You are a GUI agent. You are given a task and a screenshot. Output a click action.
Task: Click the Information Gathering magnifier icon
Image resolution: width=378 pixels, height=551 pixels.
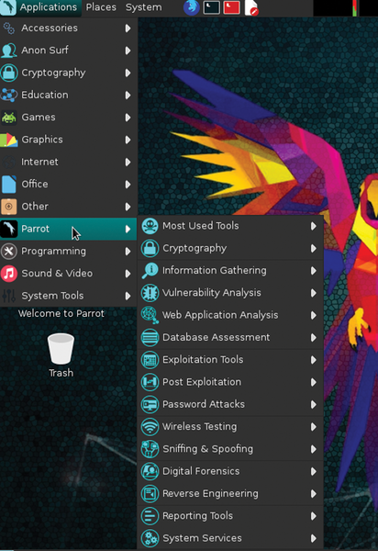(150, 271)
